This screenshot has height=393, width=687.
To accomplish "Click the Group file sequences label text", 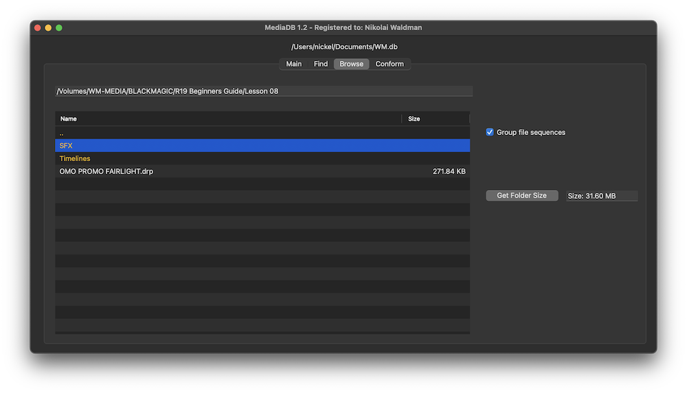I will tap(531, 132).
